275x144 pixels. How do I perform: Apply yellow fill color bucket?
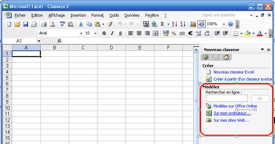coord(248,33)
